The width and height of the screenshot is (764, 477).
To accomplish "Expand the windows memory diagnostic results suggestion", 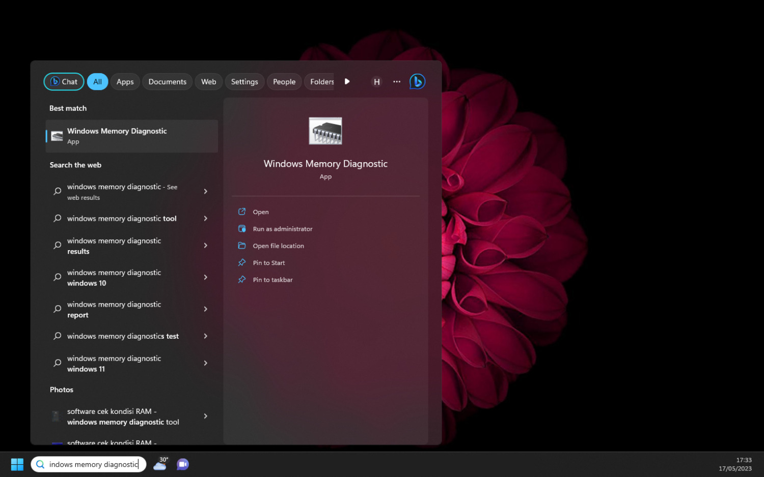I will click(x=206, y=246).
